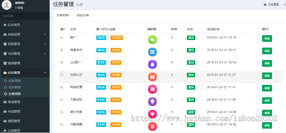The width and height of the screenshot is (286, 133).
Task: Click the green WeChat thumbnail icon
Action: coord(153,40)
